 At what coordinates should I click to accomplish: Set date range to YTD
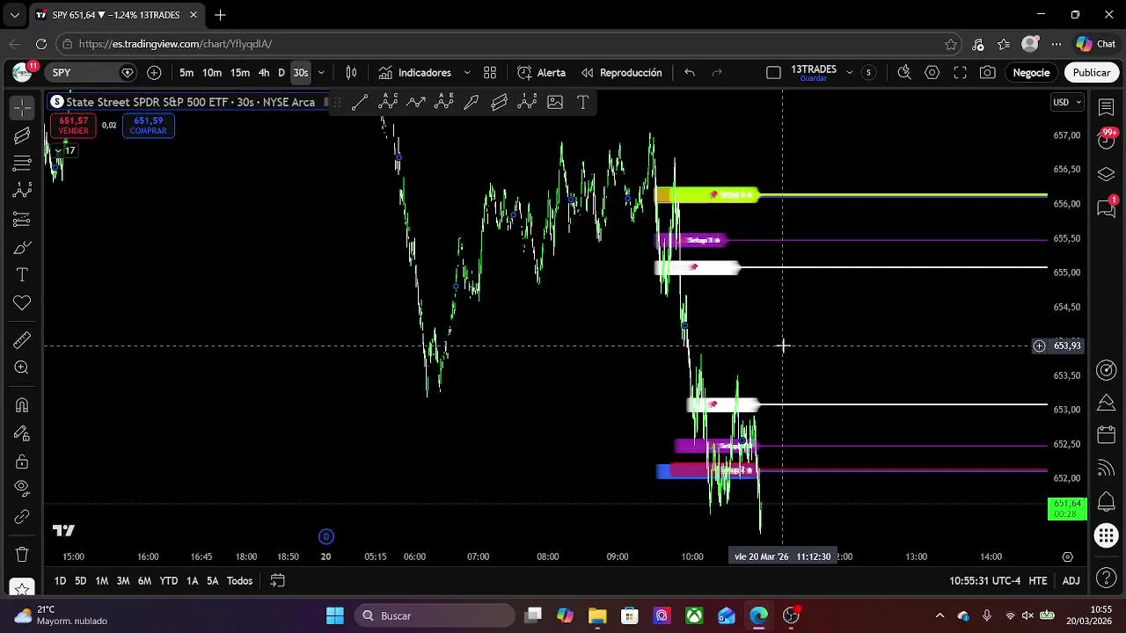[168, 581]
